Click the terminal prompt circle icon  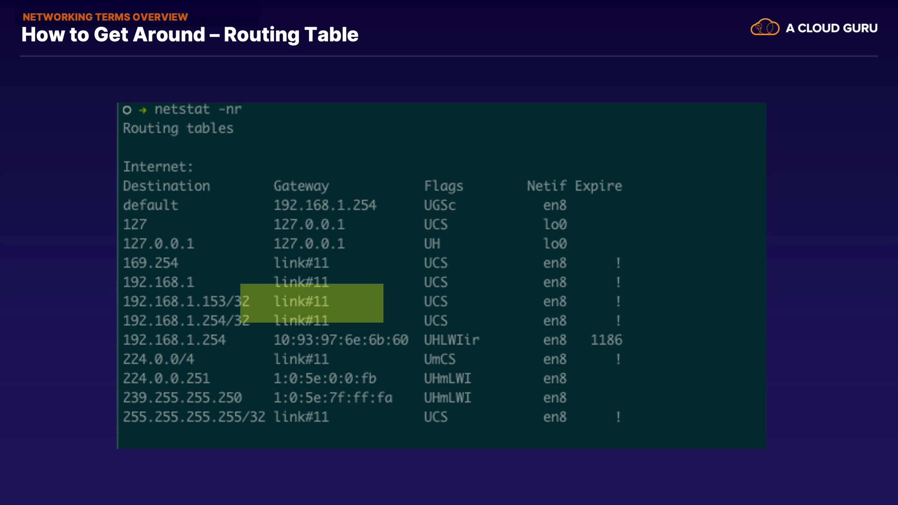127,110
